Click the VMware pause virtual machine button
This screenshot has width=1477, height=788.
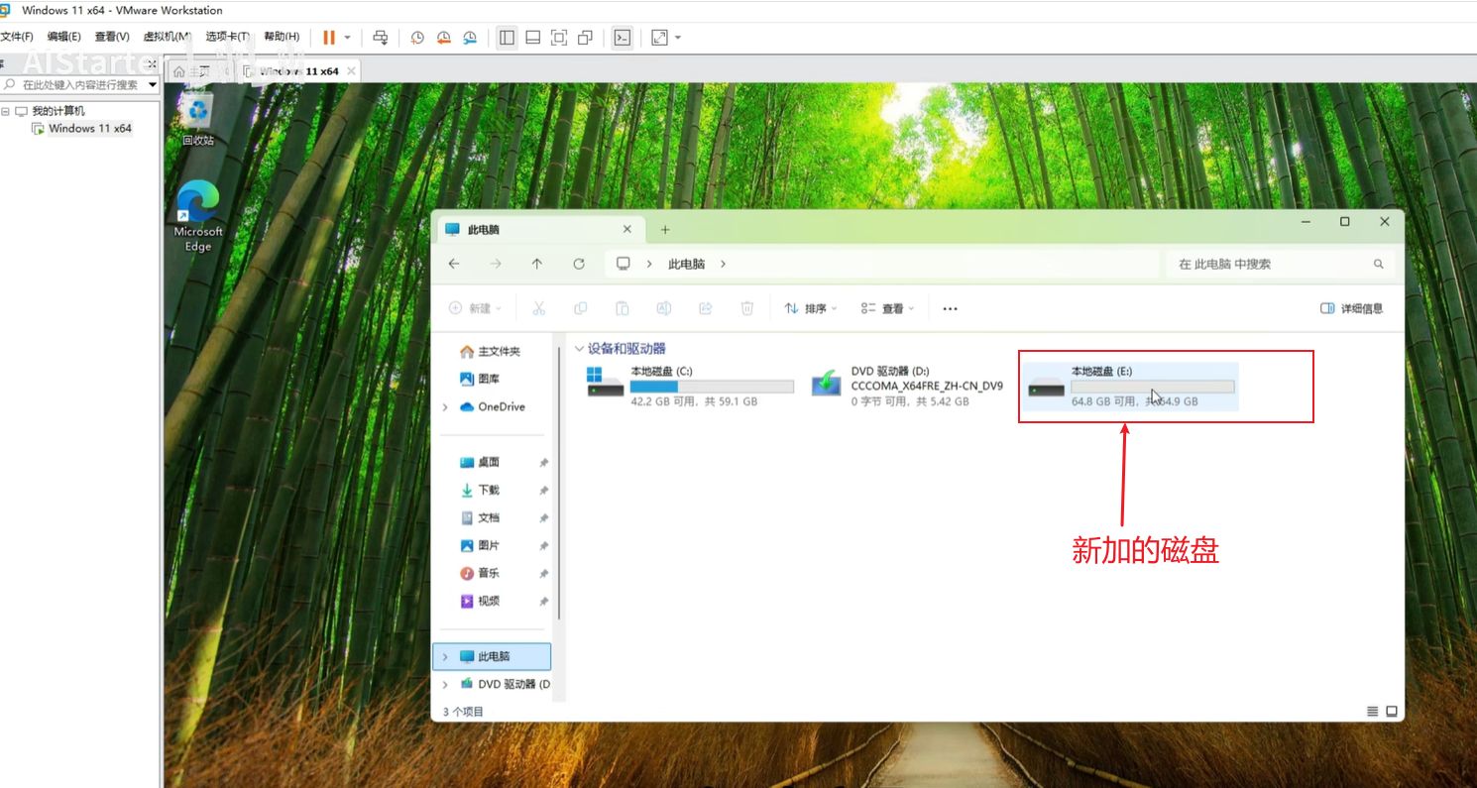(x=329, y=38)
